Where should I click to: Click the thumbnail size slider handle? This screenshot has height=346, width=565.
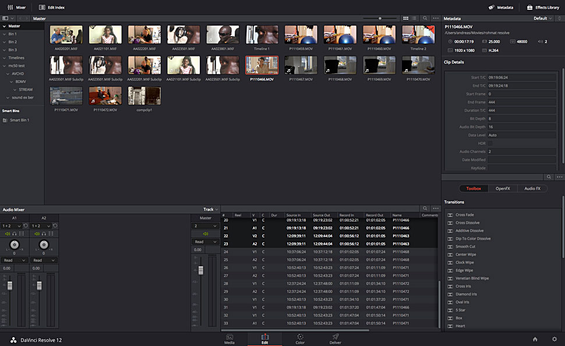(380, 19)
